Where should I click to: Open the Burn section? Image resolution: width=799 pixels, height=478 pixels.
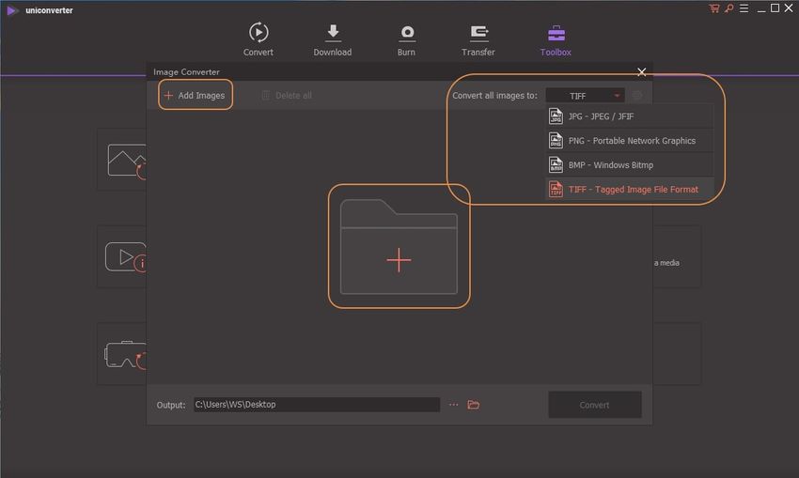(x=407, y=39)
